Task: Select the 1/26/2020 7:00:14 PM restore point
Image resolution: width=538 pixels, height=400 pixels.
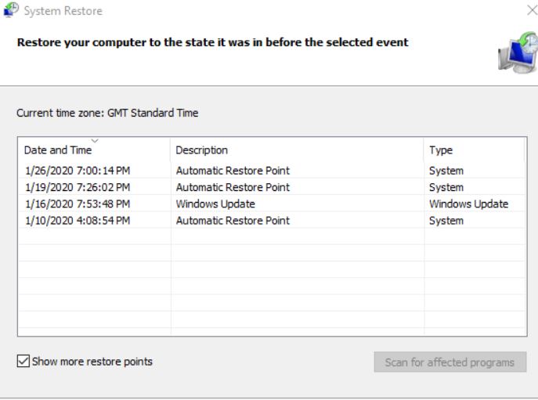Action: pyautogui.click(x=272, y=171)
